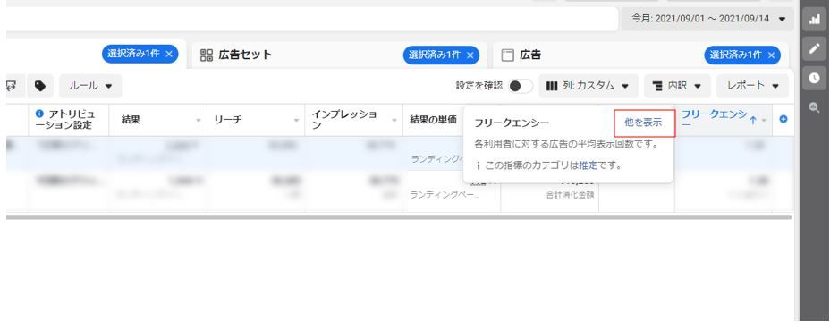The width and height of the screenshot is (830, 322).
Task: Add a column with the plus icon
Action: click(x=783, y=120)
